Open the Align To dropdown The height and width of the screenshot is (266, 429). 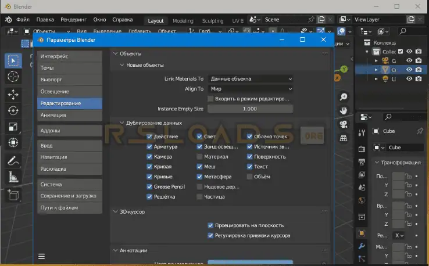point(250,89)
